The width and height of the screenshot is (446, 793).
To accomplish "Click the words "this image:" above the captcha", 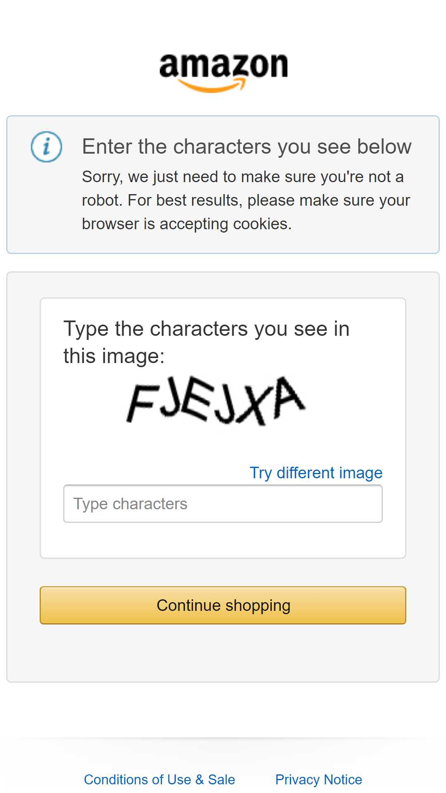I will (114, 356).
